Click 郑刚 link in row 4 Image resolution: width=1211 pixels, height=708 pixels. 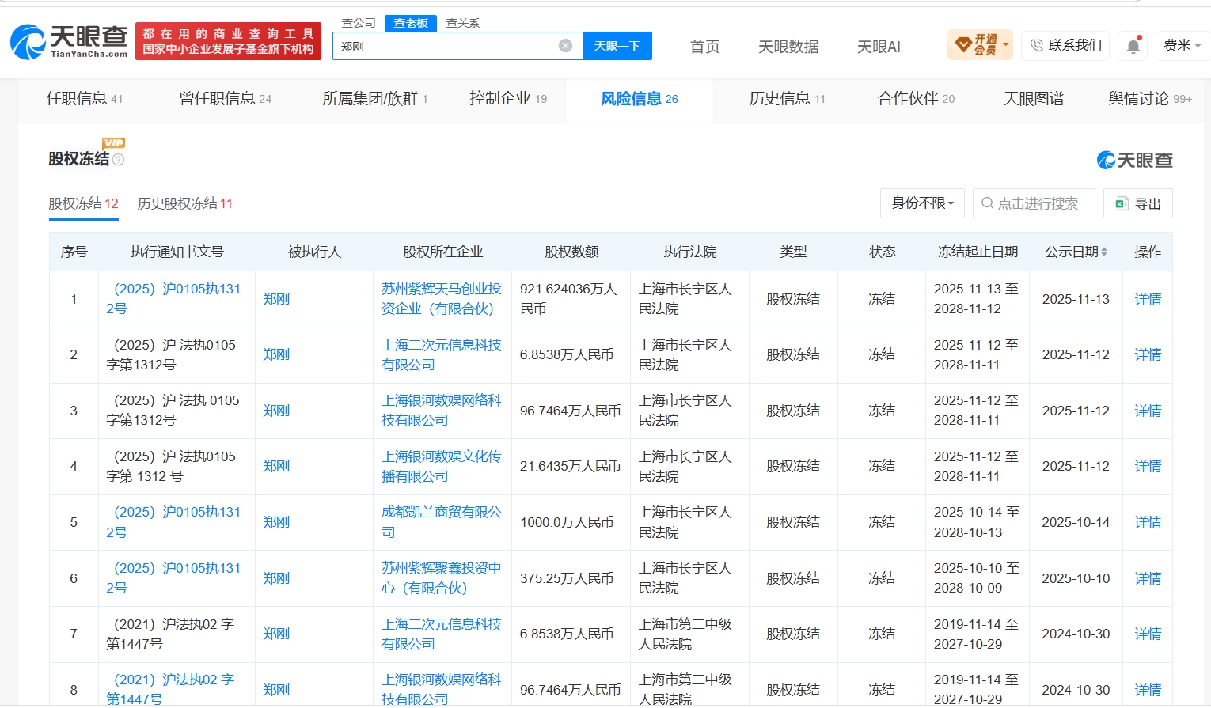276,467
